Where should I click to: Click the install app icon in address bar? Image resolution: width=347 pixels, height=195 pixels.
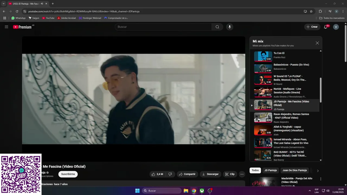coord(305,11)
